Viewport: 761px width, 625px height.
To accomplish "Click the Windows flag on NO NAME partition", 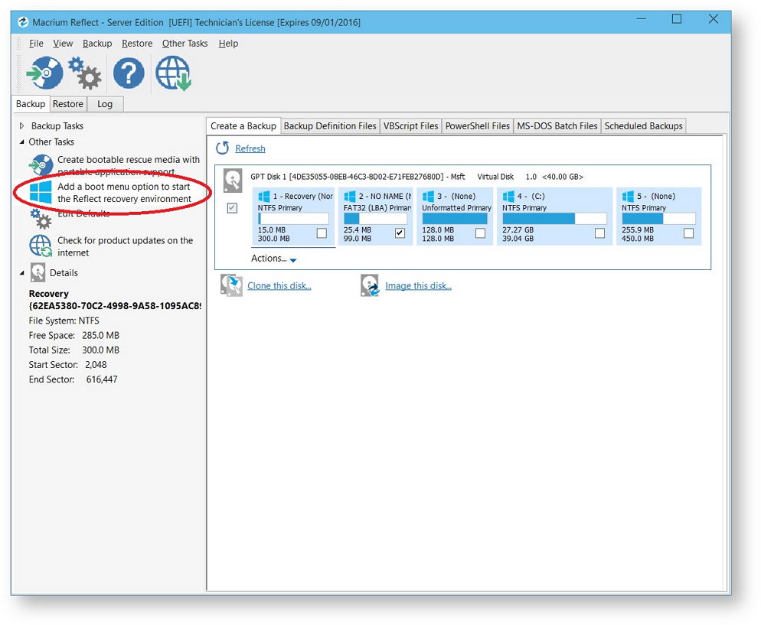I will (x=349, y=197).
